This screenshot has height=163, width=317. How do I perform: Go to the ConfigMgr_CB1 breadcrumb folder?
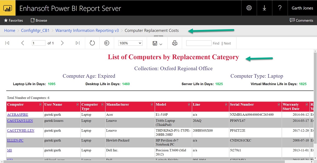pos(35,30)
